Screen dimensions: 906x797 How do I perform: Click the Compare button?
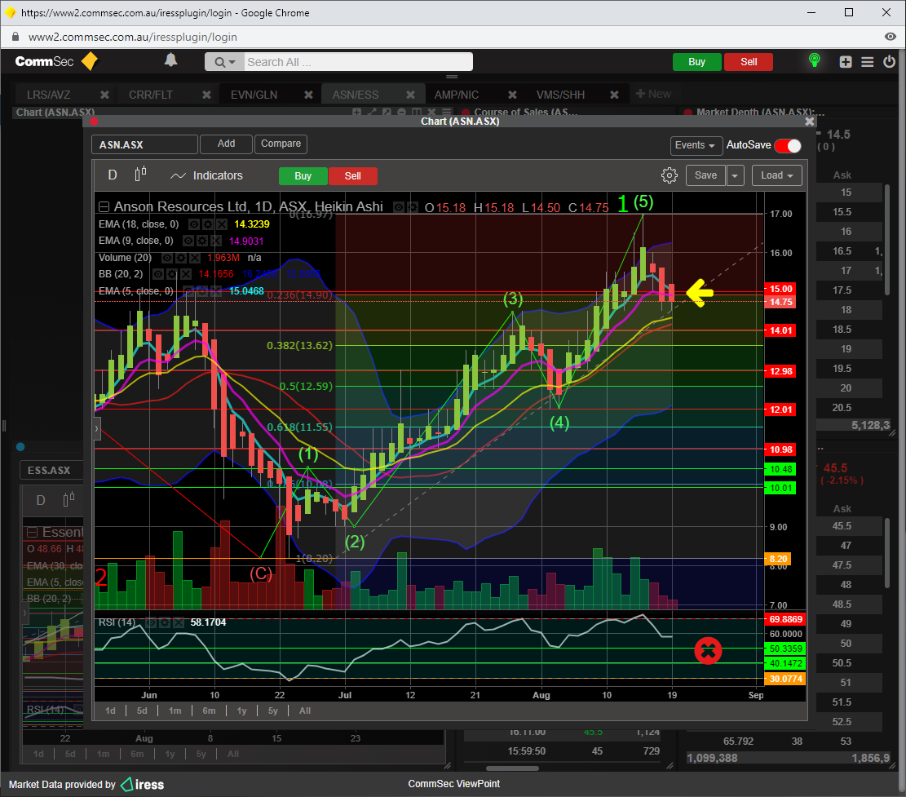[281, 144]
